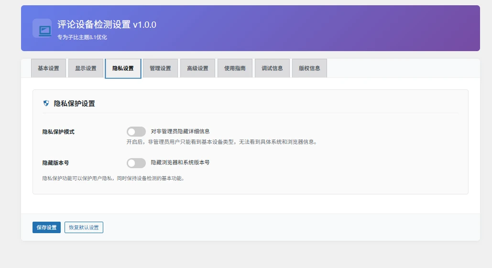Click the 隐藏浏览器和系统版本号 toggle label

(x=180, y=162)
